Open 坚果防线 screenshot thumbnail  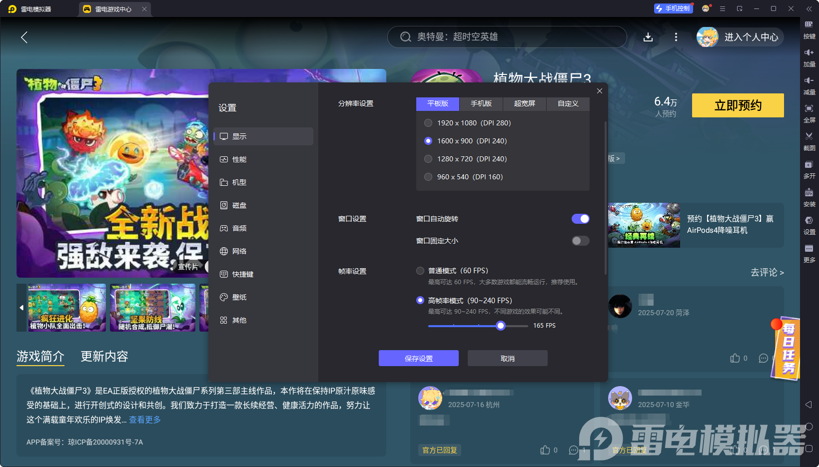pos(153,308)
